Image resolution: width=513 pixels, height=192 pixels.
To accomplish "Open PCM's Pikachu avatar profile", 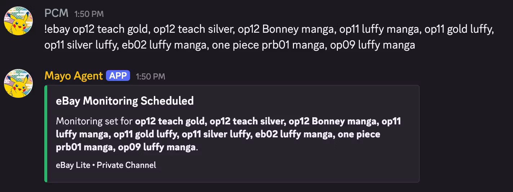I will tap(18, 20).
